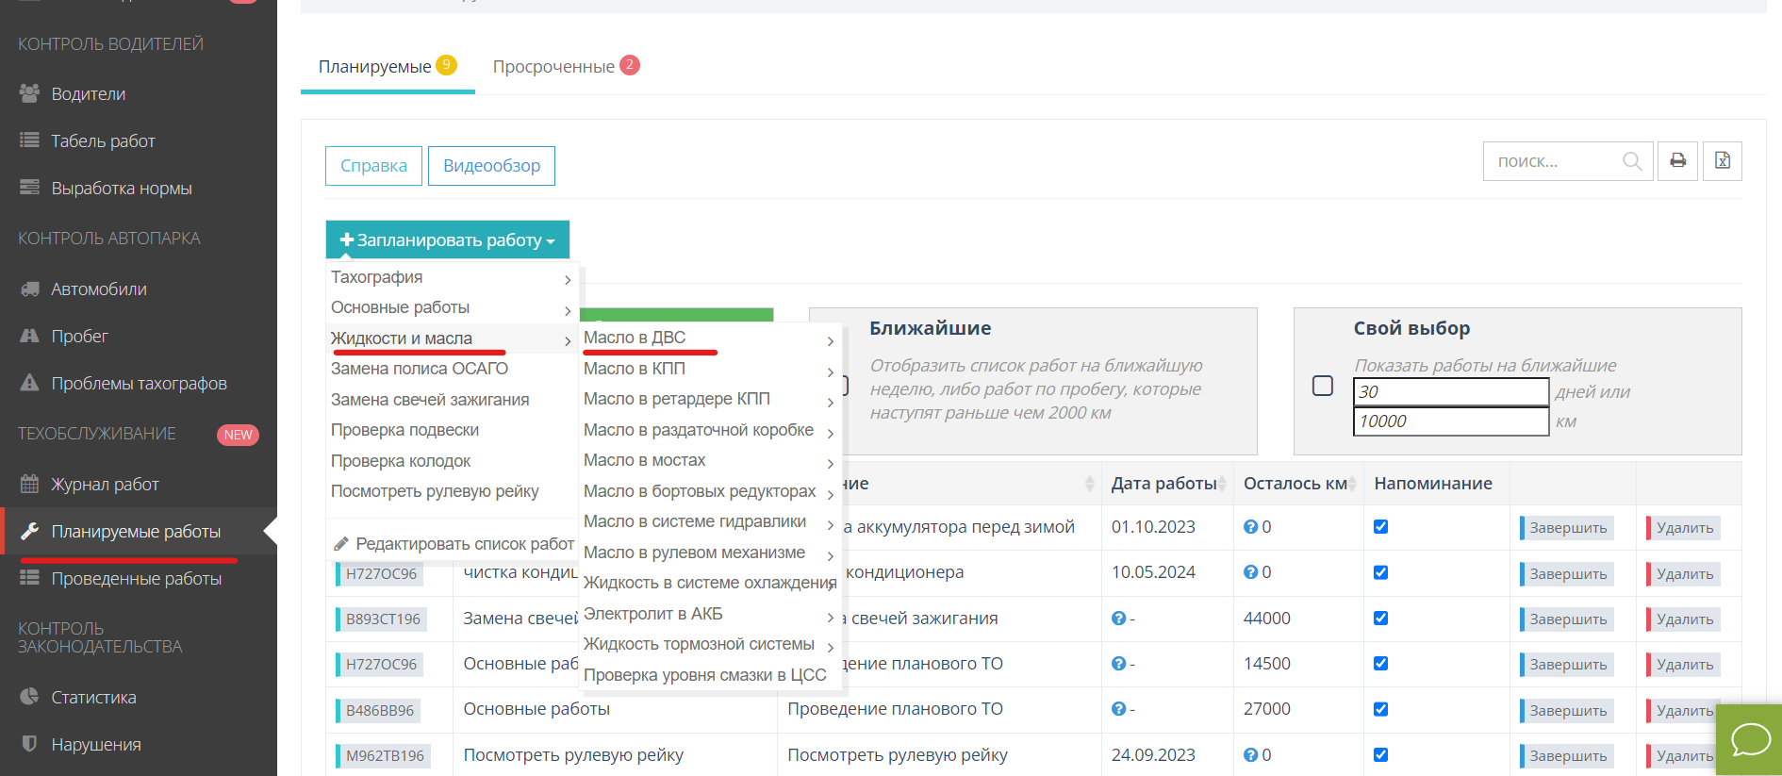Toggle reminder for 01.10.2023 work
The width and height of the screenshot is (1782, 776).
tap(1380, 526)
